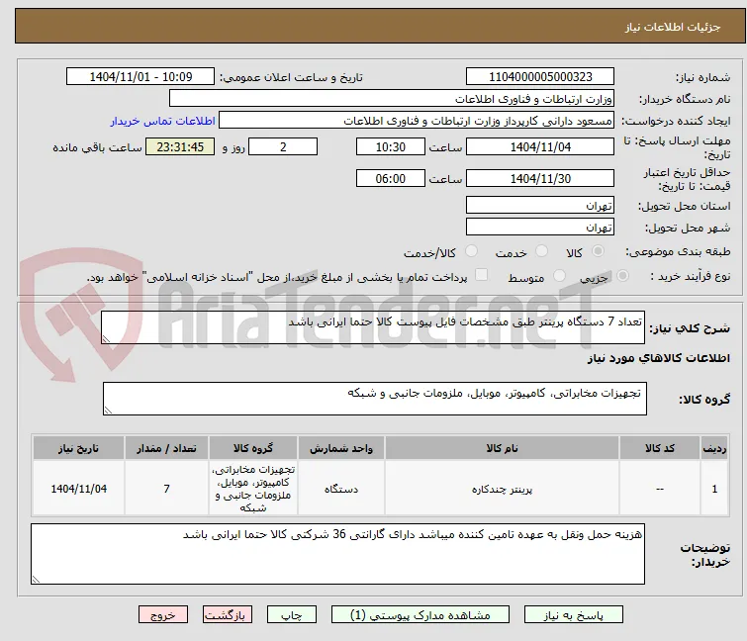747x641 pixels.
Task: Click the تعداد / مقدار column header
Action: (x=167, y=448)
